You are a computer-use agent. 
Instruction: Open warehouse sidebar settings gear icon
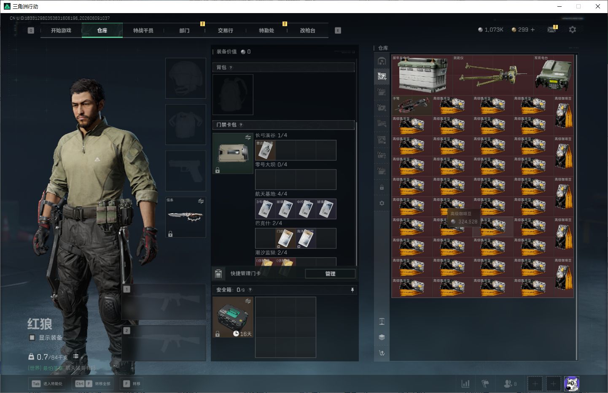pos(382,203)
